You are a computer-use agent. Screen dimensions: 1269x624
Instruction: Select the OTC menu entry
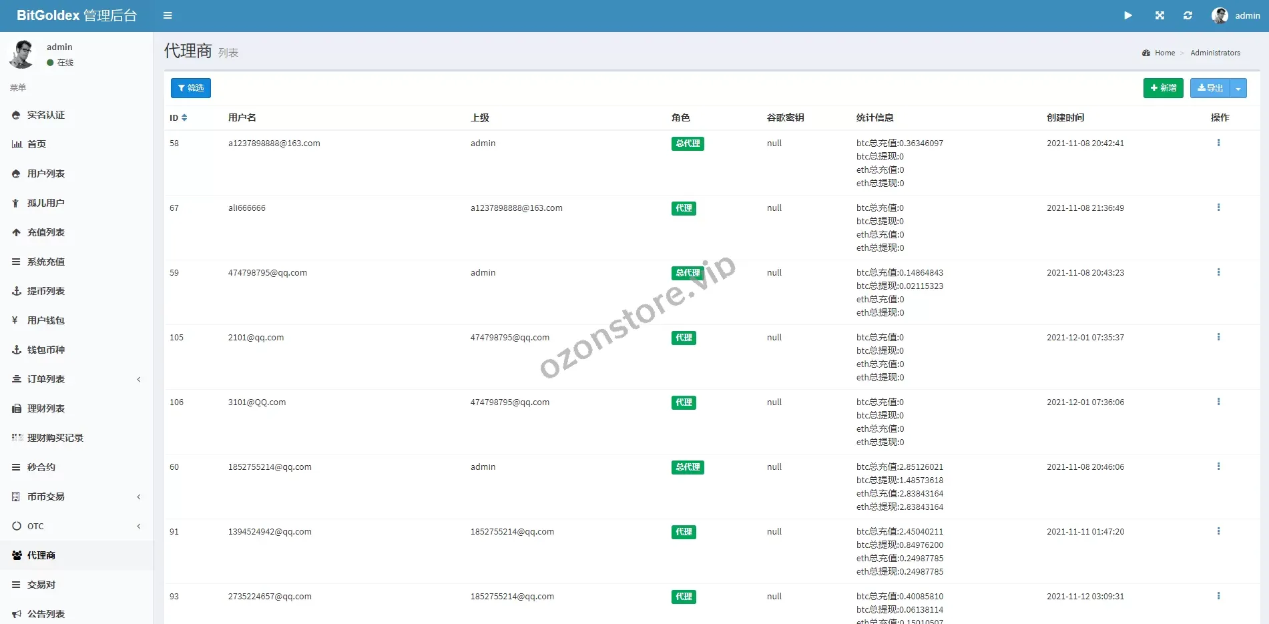click(35, 526)
